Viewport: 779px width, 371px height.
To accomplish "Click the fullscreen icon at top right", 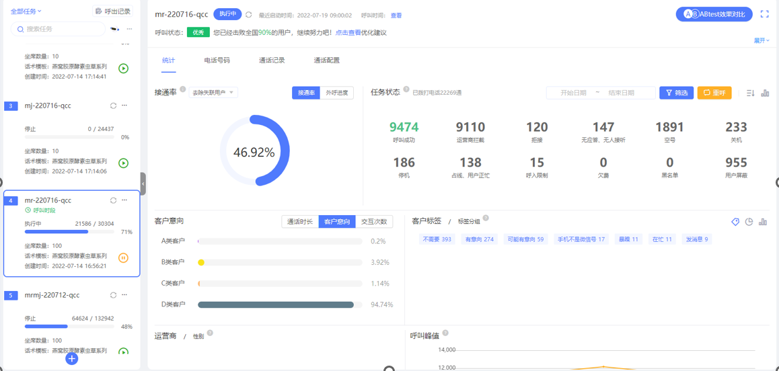I will (x=764, y=14).
